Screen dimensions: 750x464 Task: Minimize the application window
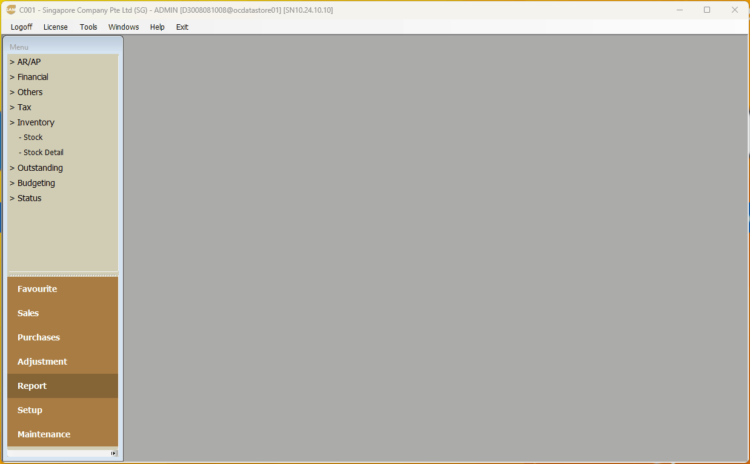[x=680, y=10]
